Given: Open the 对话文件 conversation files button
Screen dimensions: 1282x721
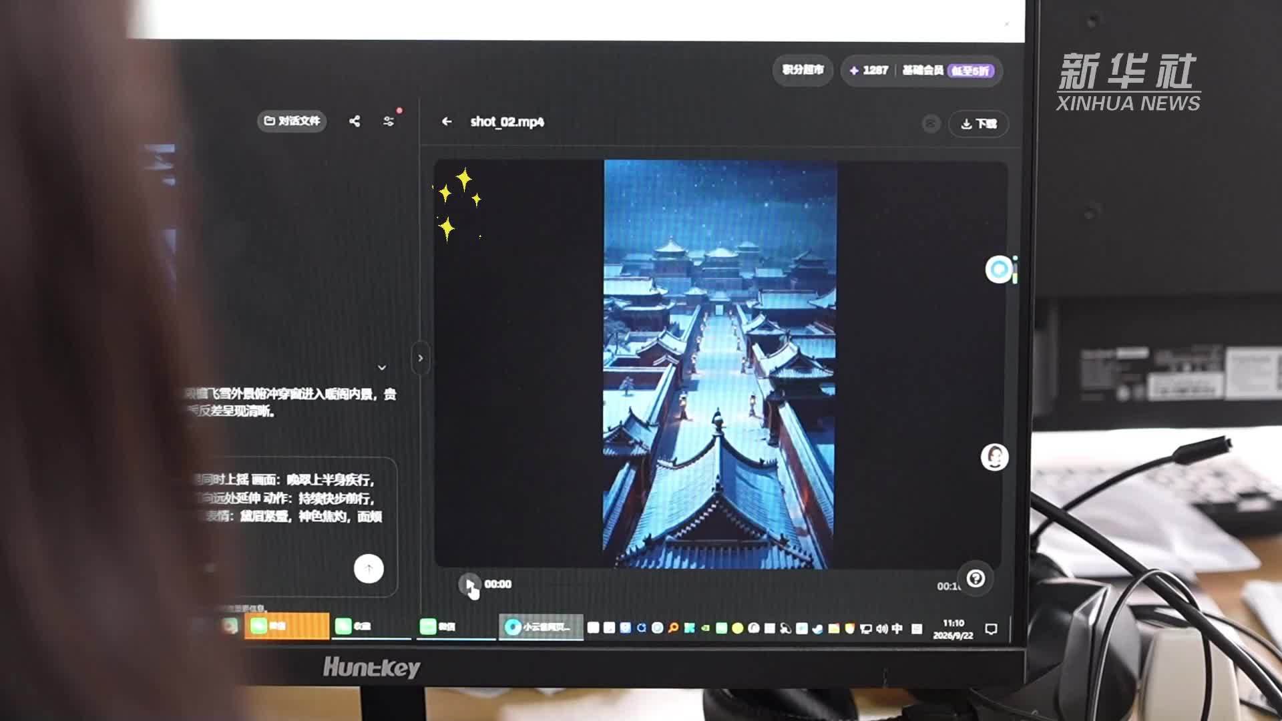Looking at the screenshot, I should tap(292, 121).
